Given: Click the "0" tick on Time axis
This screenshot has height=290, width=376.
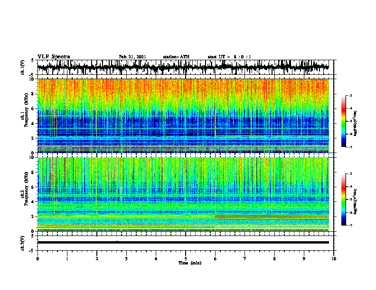Looking at the screenshot, I should [x=38, y=259].
